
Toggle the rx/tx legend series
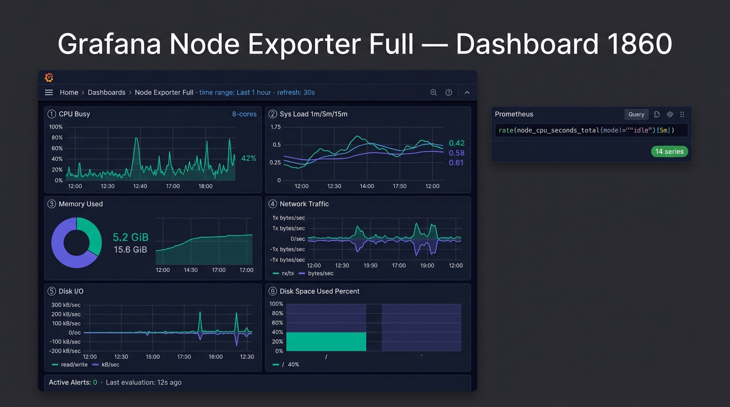(x=283, y=273)
